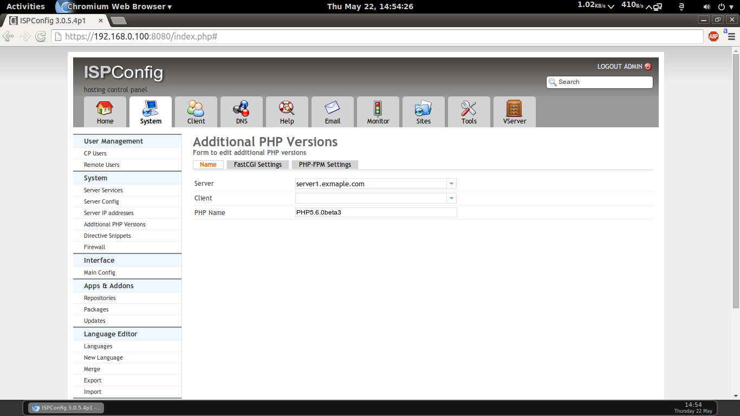740x416 pixels.
Task: Click the Server combo box text field
Action: 371,184
